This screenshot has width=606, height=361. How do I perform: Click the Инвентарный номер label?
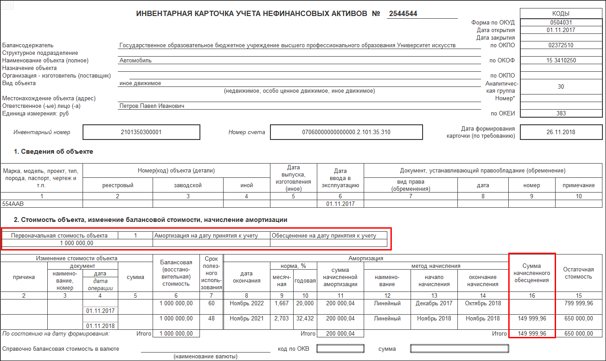click(x=42, y=132)
